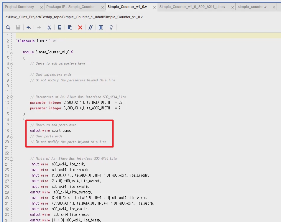281x222 pixels.
Task: Close the simple_counter.v tab
Action: point(274,7)
